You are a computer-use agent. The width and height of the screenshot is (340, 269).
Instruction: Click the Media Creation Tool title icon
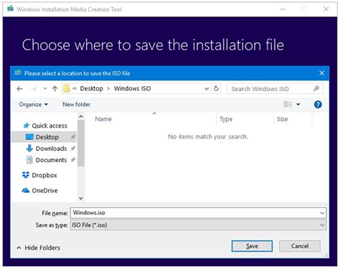(10, 9)
